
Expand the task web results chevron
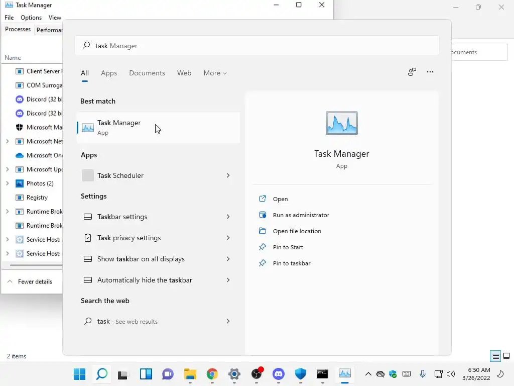point(228,321)
